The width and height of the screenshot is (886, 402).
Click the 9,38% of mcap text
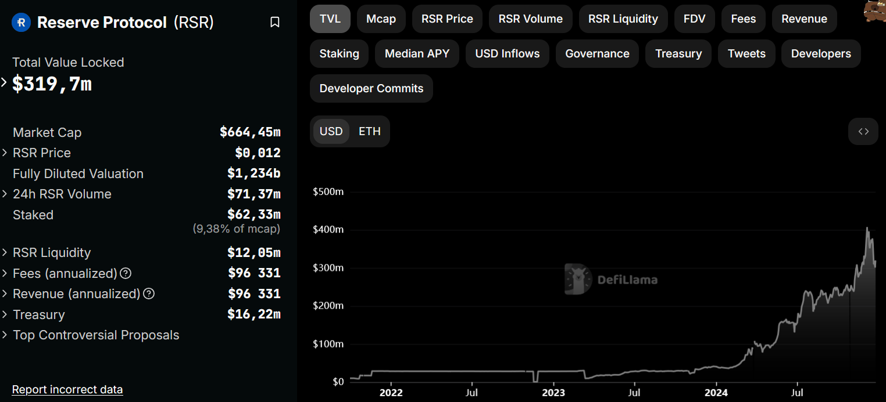point(237,229)
